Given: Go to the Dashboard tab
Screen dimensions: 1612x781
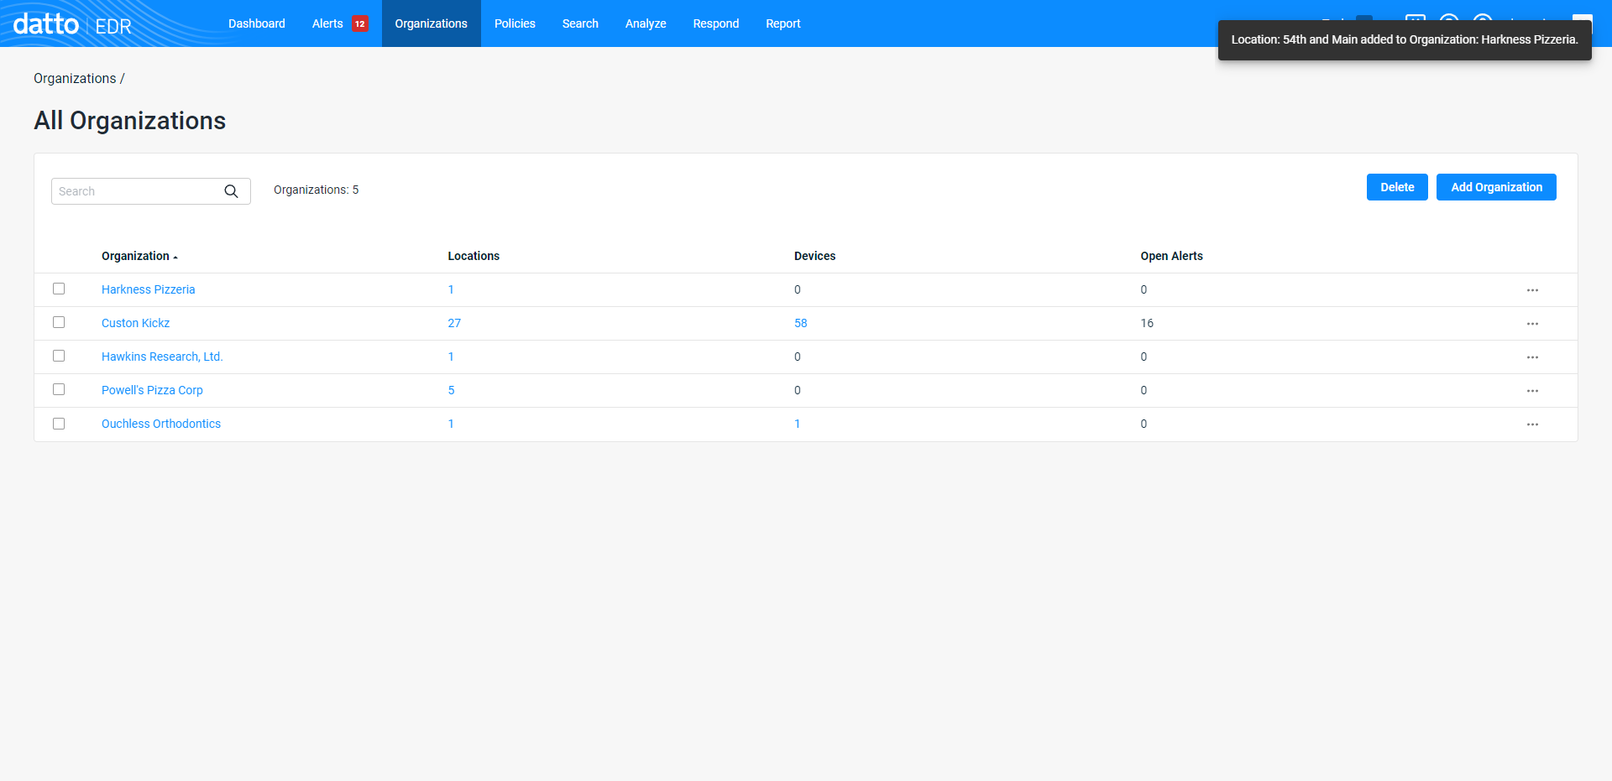Looking at the screenshot, I should pos(257,23).
